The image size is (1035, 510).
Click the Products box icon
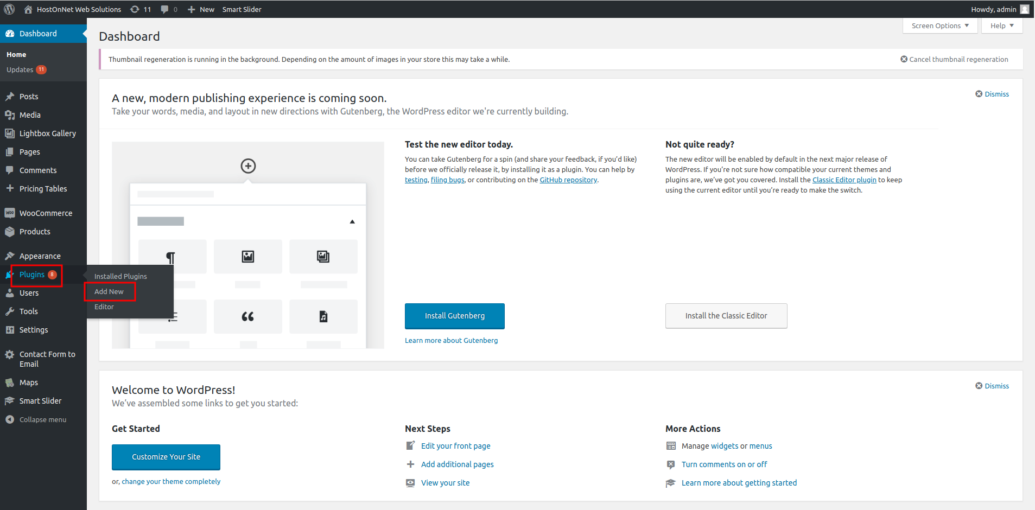point(10,232)
